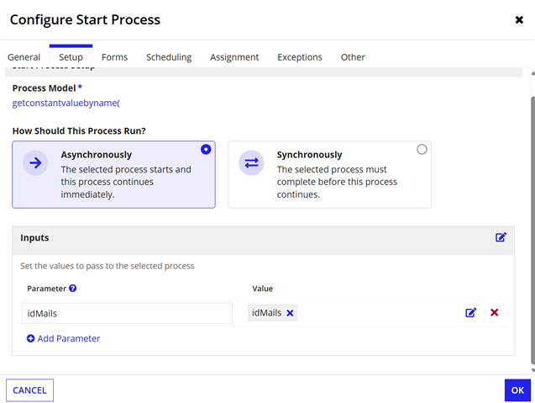Open the Assignment tab

(234, 57)
